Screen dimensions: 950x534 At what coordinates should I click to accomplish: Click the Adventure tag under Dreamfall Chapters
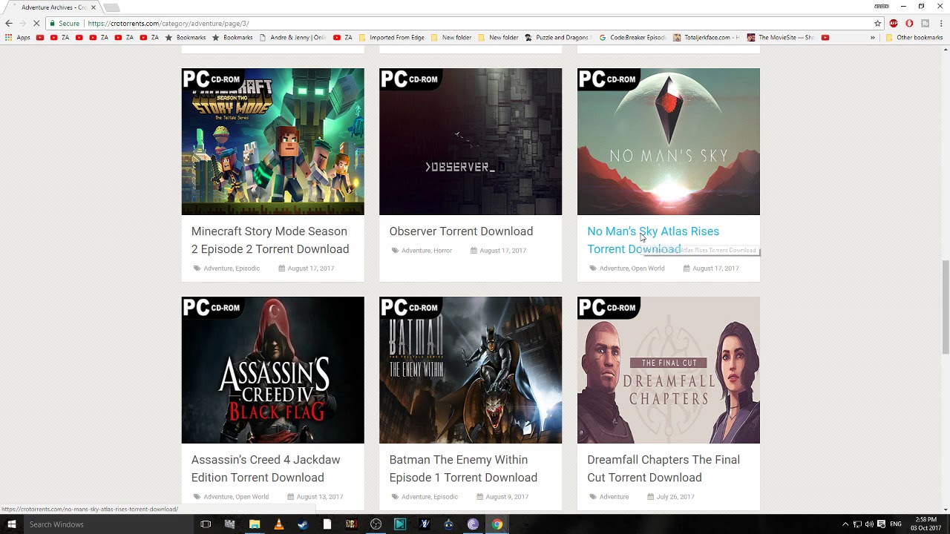click(614, 497)
